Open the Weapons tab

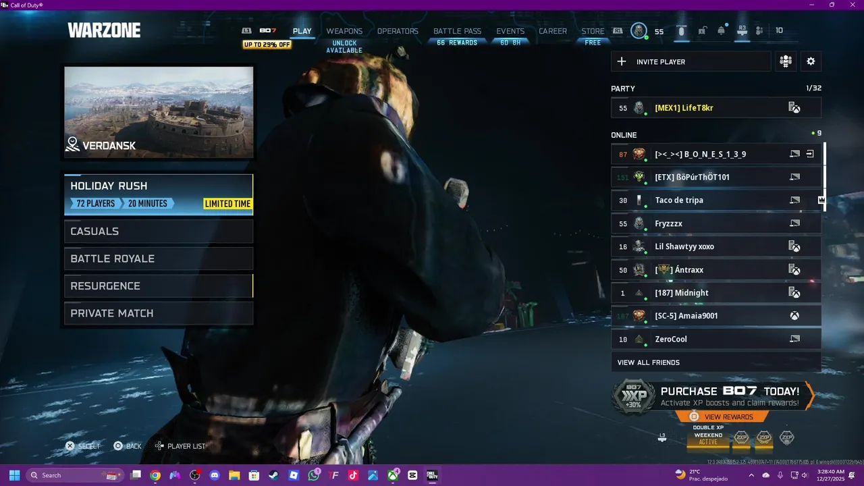click(344, 31)
